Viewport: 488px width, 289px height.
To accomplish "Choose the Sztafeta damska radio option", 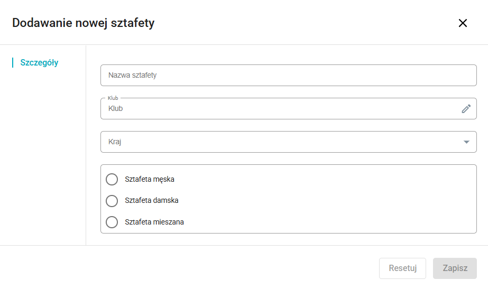I will pyautogui.click(x=112, y=201).
